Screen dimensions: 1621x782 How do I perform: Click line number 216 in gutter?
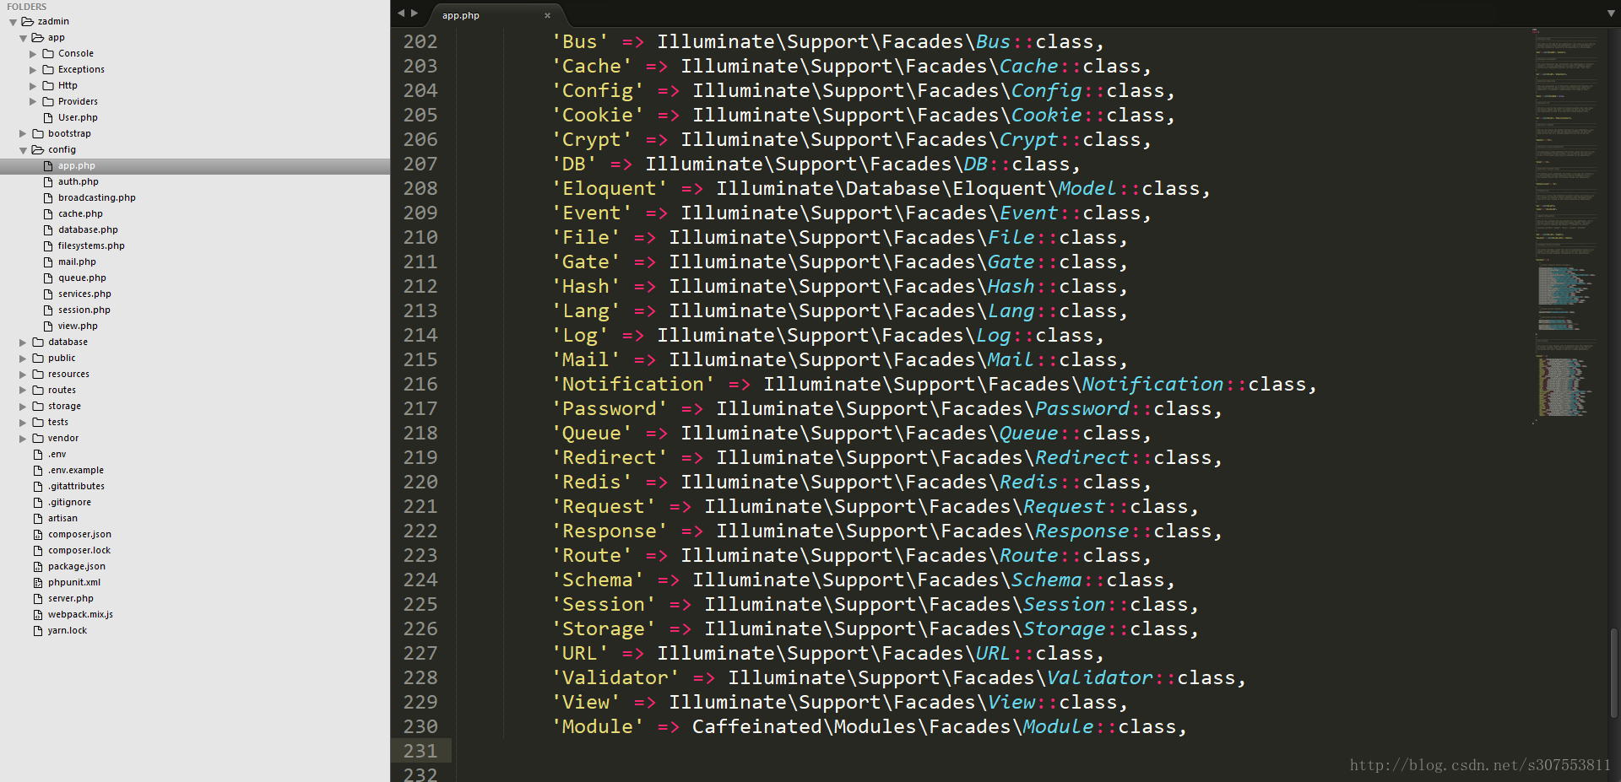point(420,384)
